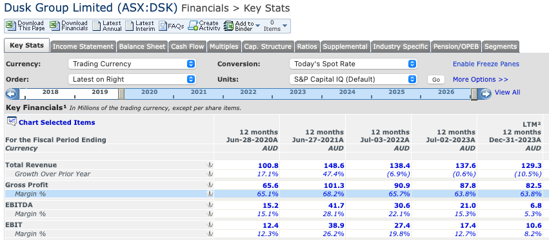
Task: Click EBIT value 27.4
Action: [x=403, y=225]
